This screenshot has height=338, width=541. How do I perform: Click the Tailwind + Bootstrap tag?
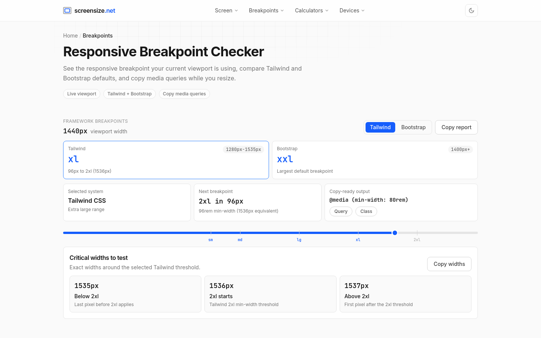[130, 94]
